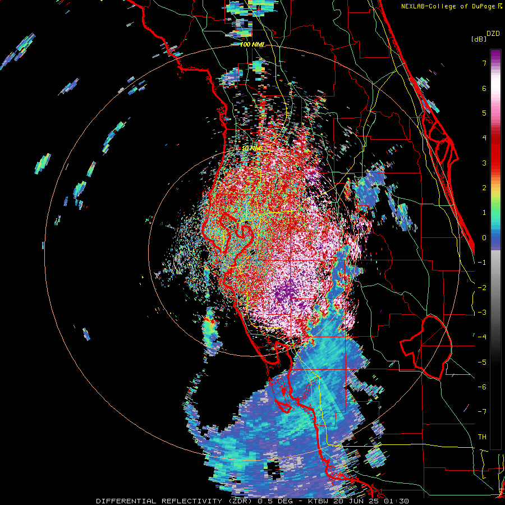The width and height of the screenshot is (505, 505).
Task: Click the 50 NMI range ring label
Action: point(252,149)
